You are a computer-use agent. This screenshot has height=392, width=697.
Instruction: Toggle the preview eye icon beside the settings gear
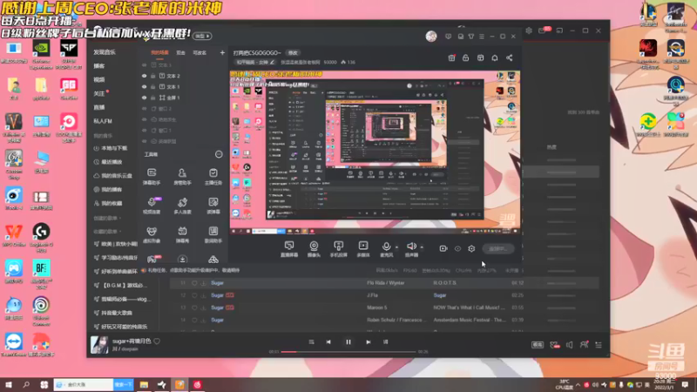(457, 248)
